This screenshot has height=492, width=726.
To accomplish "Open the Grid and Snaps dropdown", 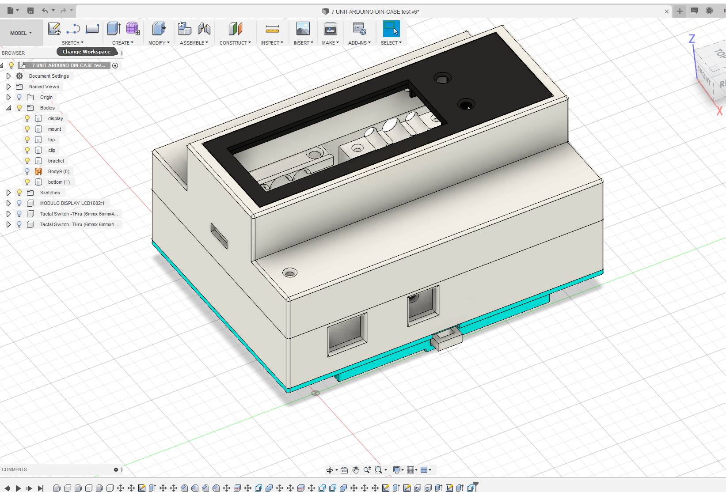I will pos(412,470).
